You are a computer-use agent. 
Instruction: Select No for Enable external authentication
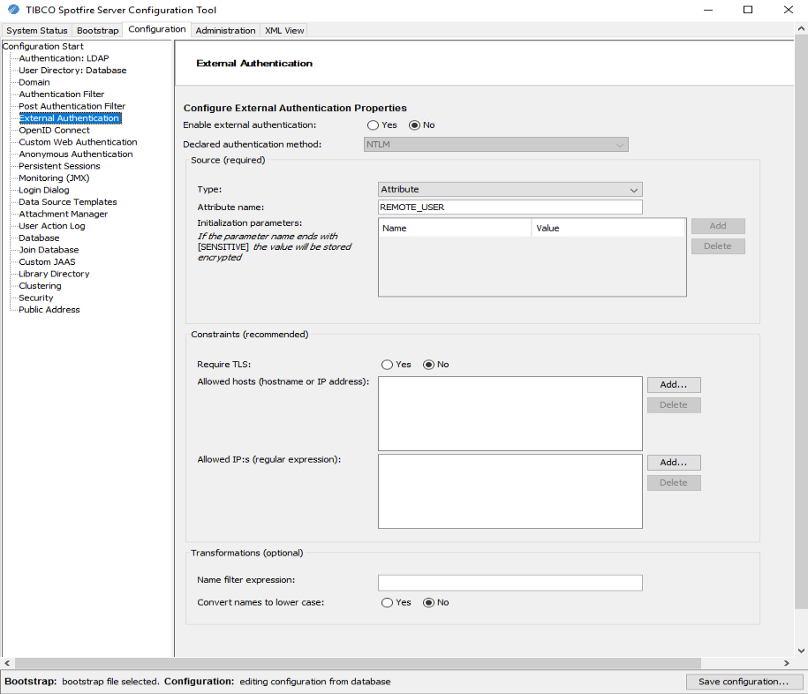click(x=414, y=125)
